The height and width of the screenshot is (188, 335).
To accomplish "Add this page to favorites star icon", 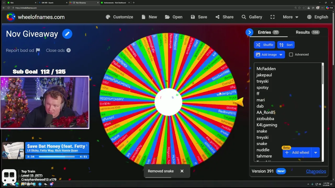I will click(x=304, y=8).
